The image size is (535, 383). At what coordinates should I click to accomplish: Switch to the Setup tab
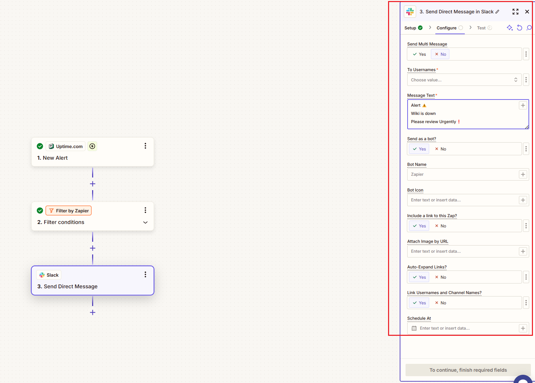point(413,28)
